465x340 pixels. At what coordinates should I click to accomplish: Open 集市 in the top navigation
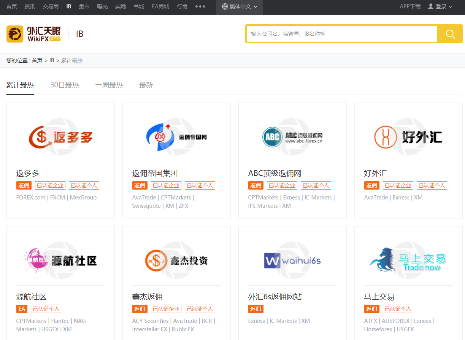(84, 6)
